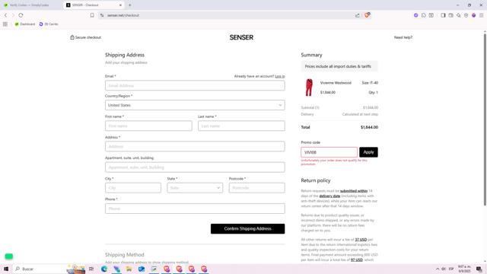Click into the Address field

point(195,146)
